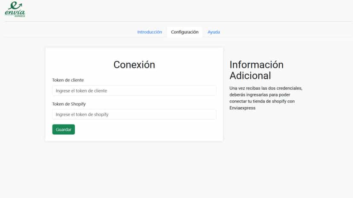This screenshot has height=198, width=353.
Task: Click the placeholder 'Ingrese el token de shopify'
Action: tap(82, 114)
